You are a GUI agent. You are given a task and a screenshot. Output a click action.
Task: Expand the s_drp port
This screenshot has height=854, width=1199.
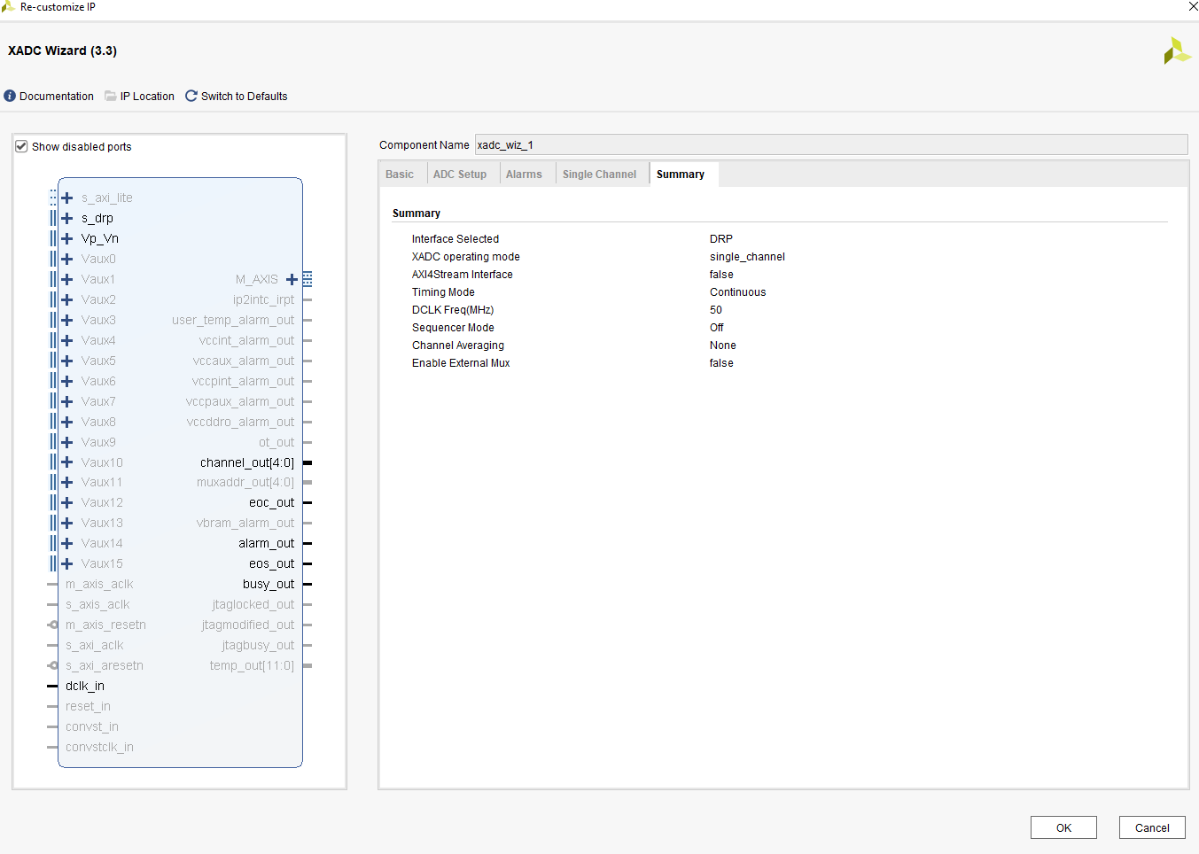click(x=67, y=218)
